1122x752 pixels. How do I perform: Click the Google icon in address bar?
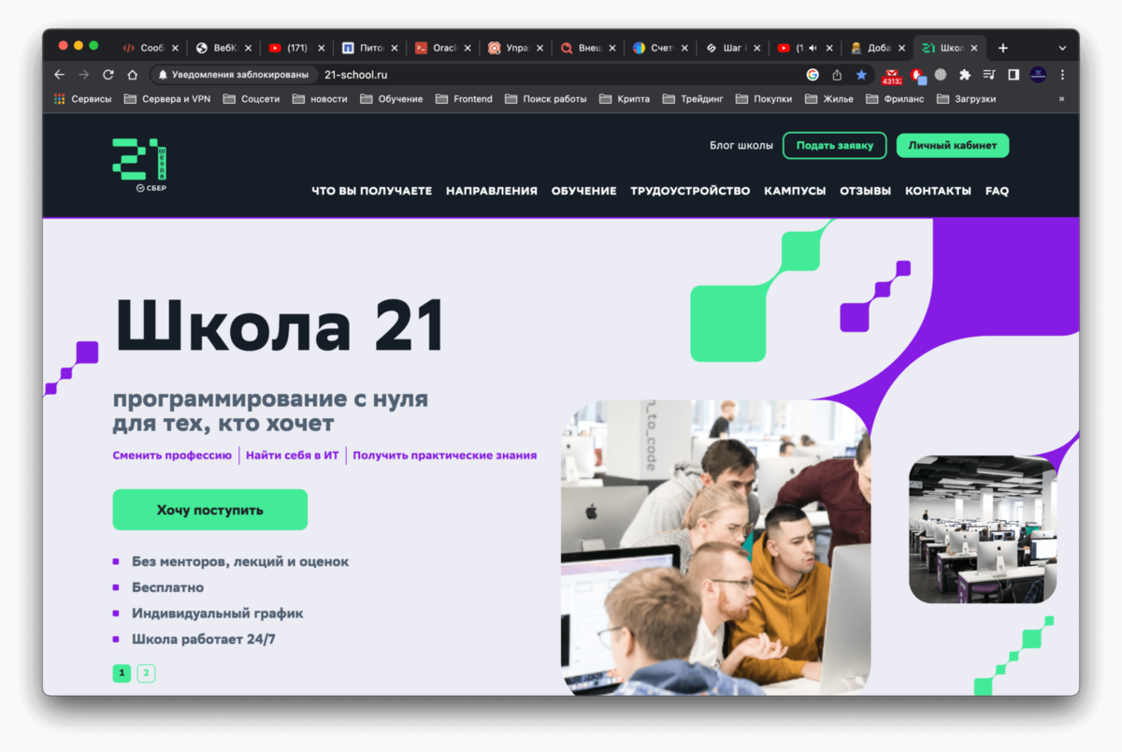pos(813,75)
